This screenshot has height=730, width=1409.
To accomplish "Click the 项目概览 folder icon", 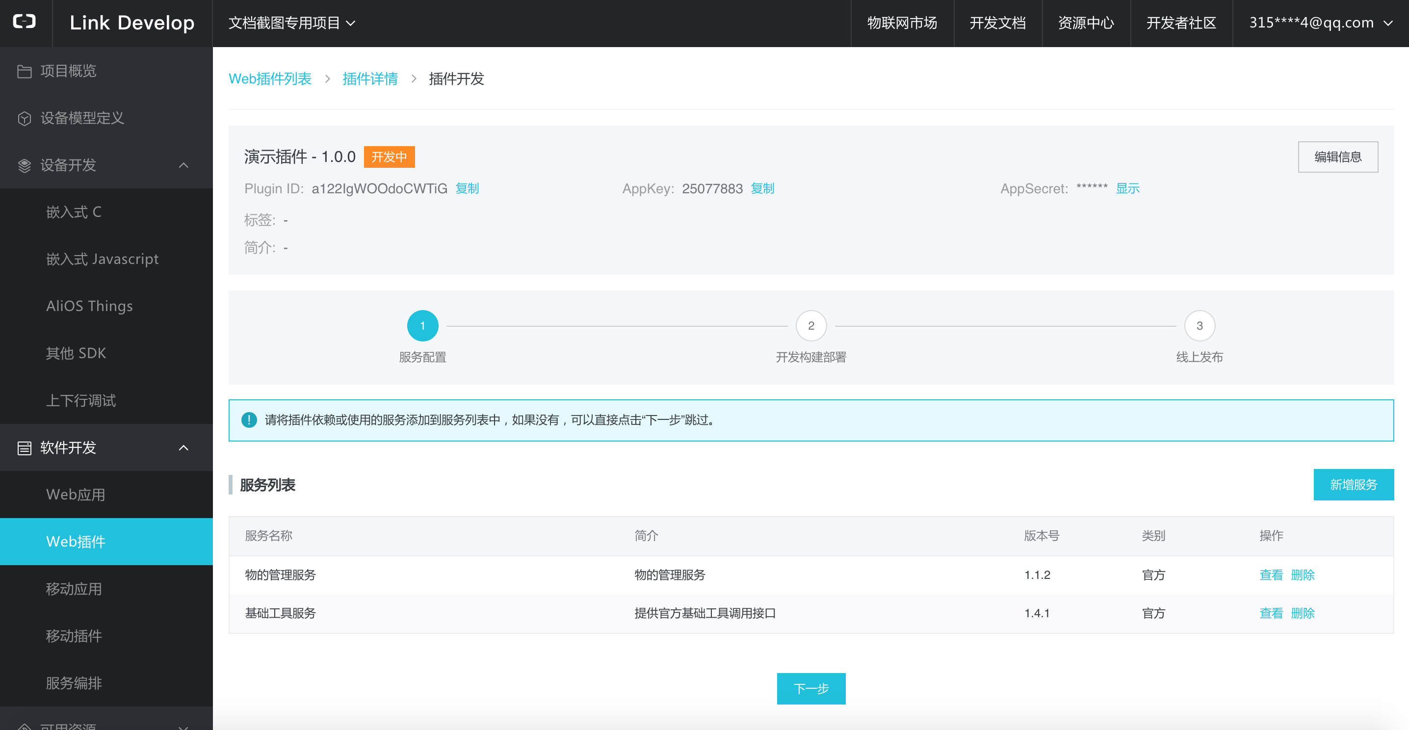I will [24, 71].
